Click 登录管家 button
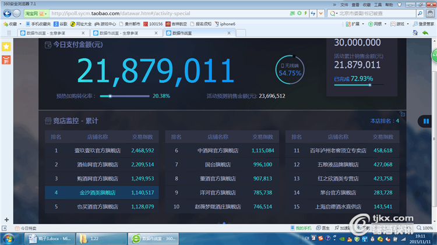The image size is (437, 245). pyautogui.click(x=424, y=24)
